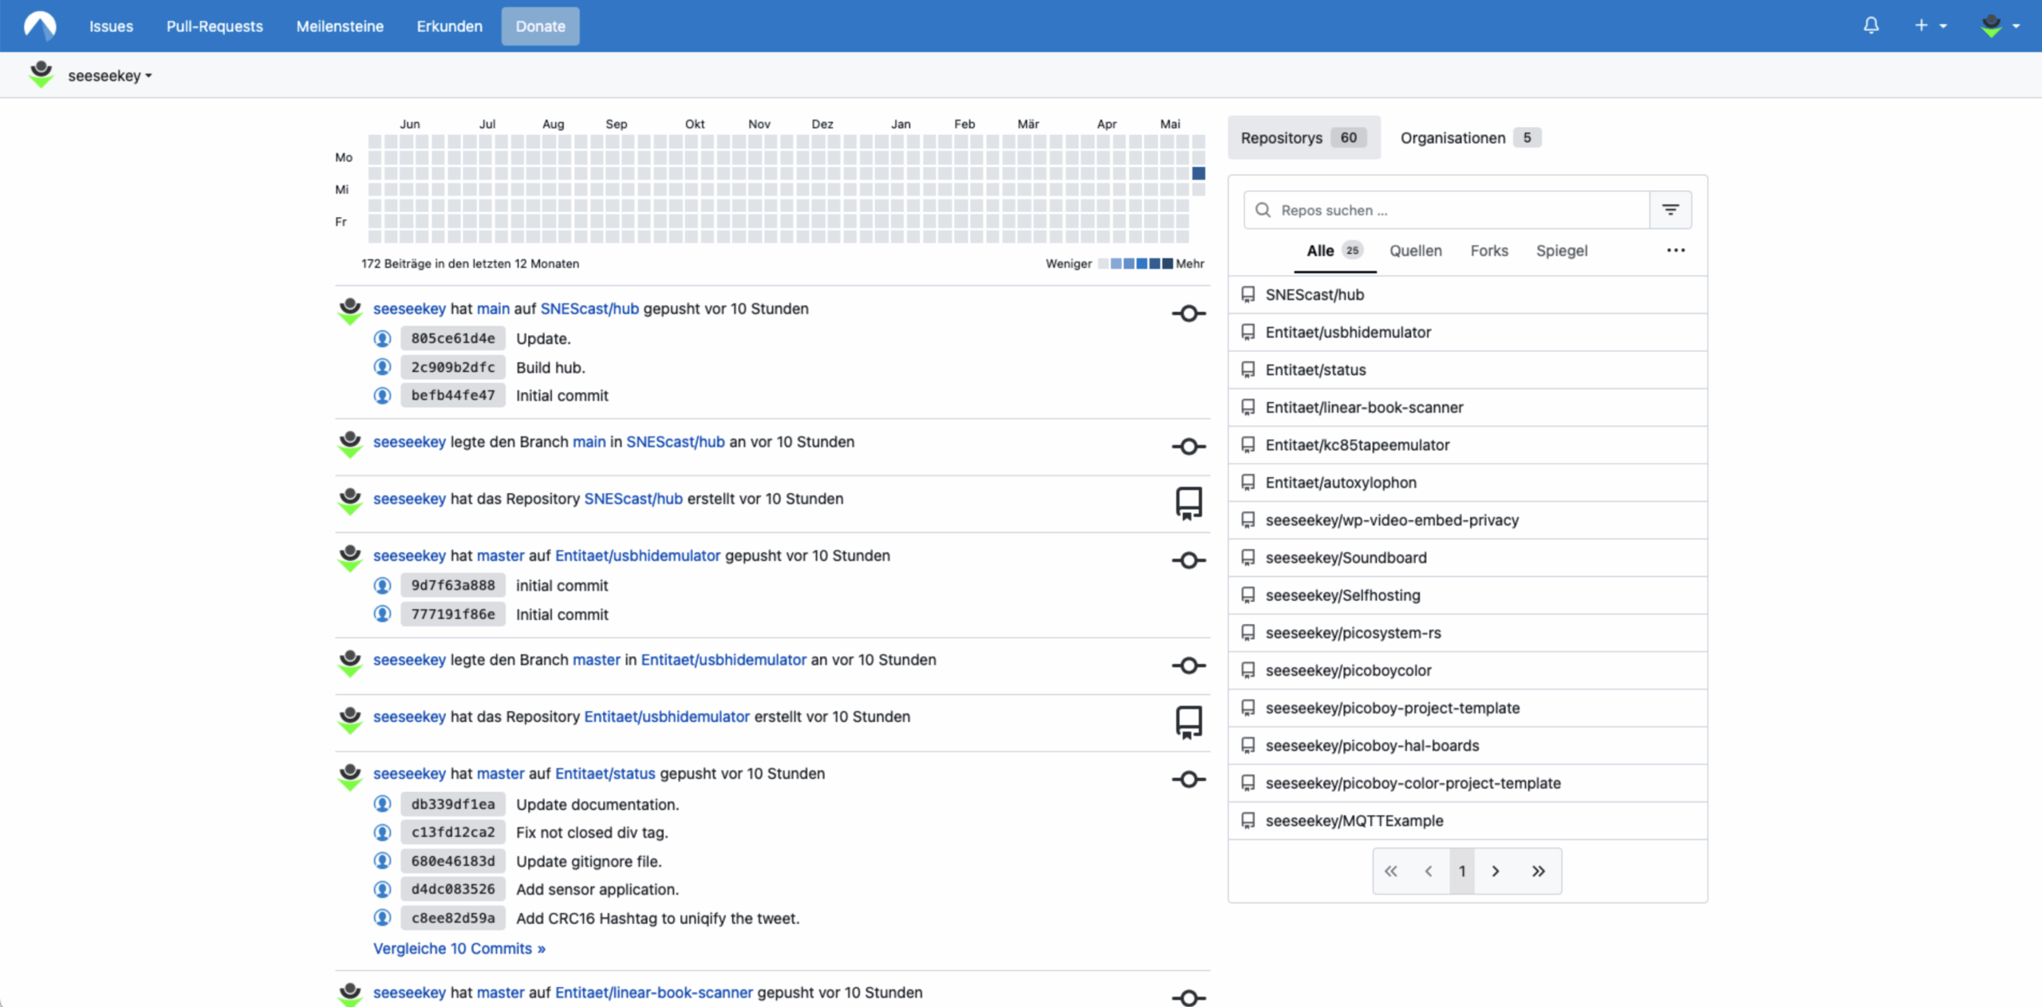Image resolution: width=2042 pixels, height=1007 pixels.
Task: Expand the seeseekey dashboard context switcher
Action: click(109, 76)
